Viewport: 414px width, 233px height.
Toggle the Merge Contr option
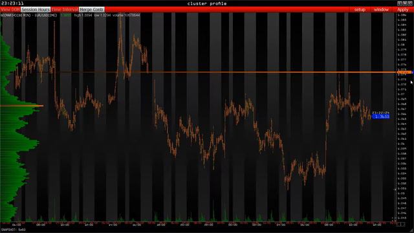click(92, 10)
